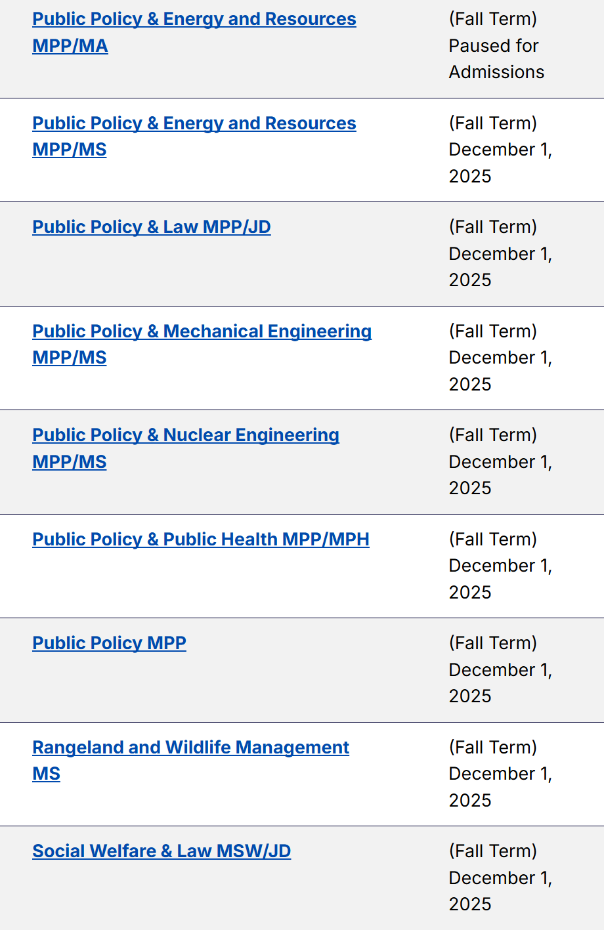Visit Public Policy & Nuclear Engineering MPP/MS link
This screenshot has width=604, height=930.
pos(185,435)
